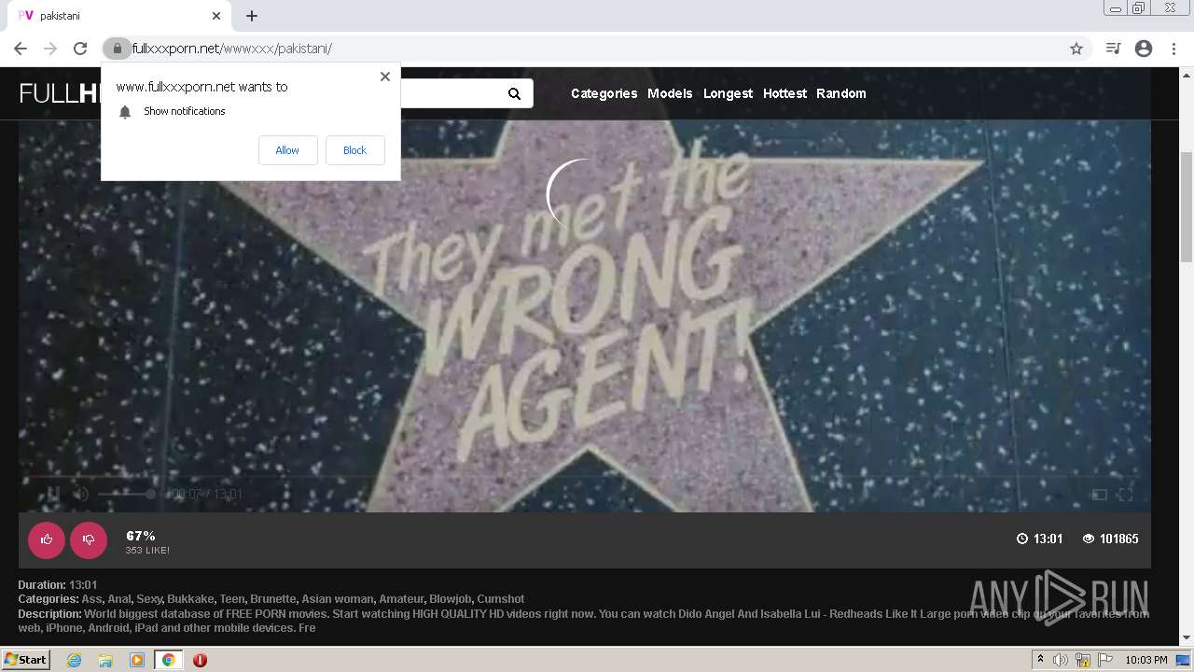Open the Chrome profile avatar
Image resolution: width=1194 pixels, height=672 pixels.
pyautogui.click(x=1144, y=49)
